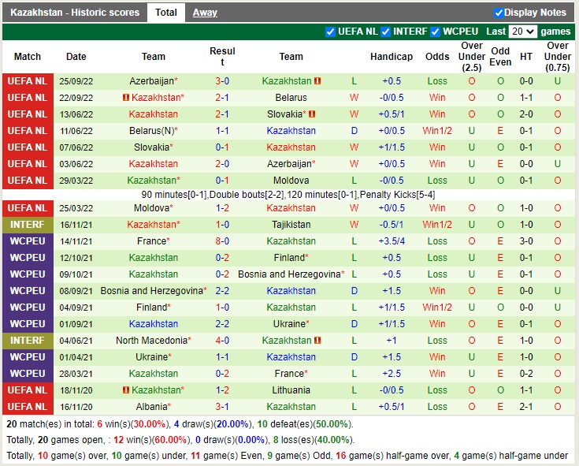Click the 8-0 result score

coord(222,241)
